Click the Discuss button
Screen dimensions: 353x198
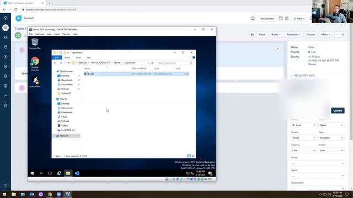(311, 35)
